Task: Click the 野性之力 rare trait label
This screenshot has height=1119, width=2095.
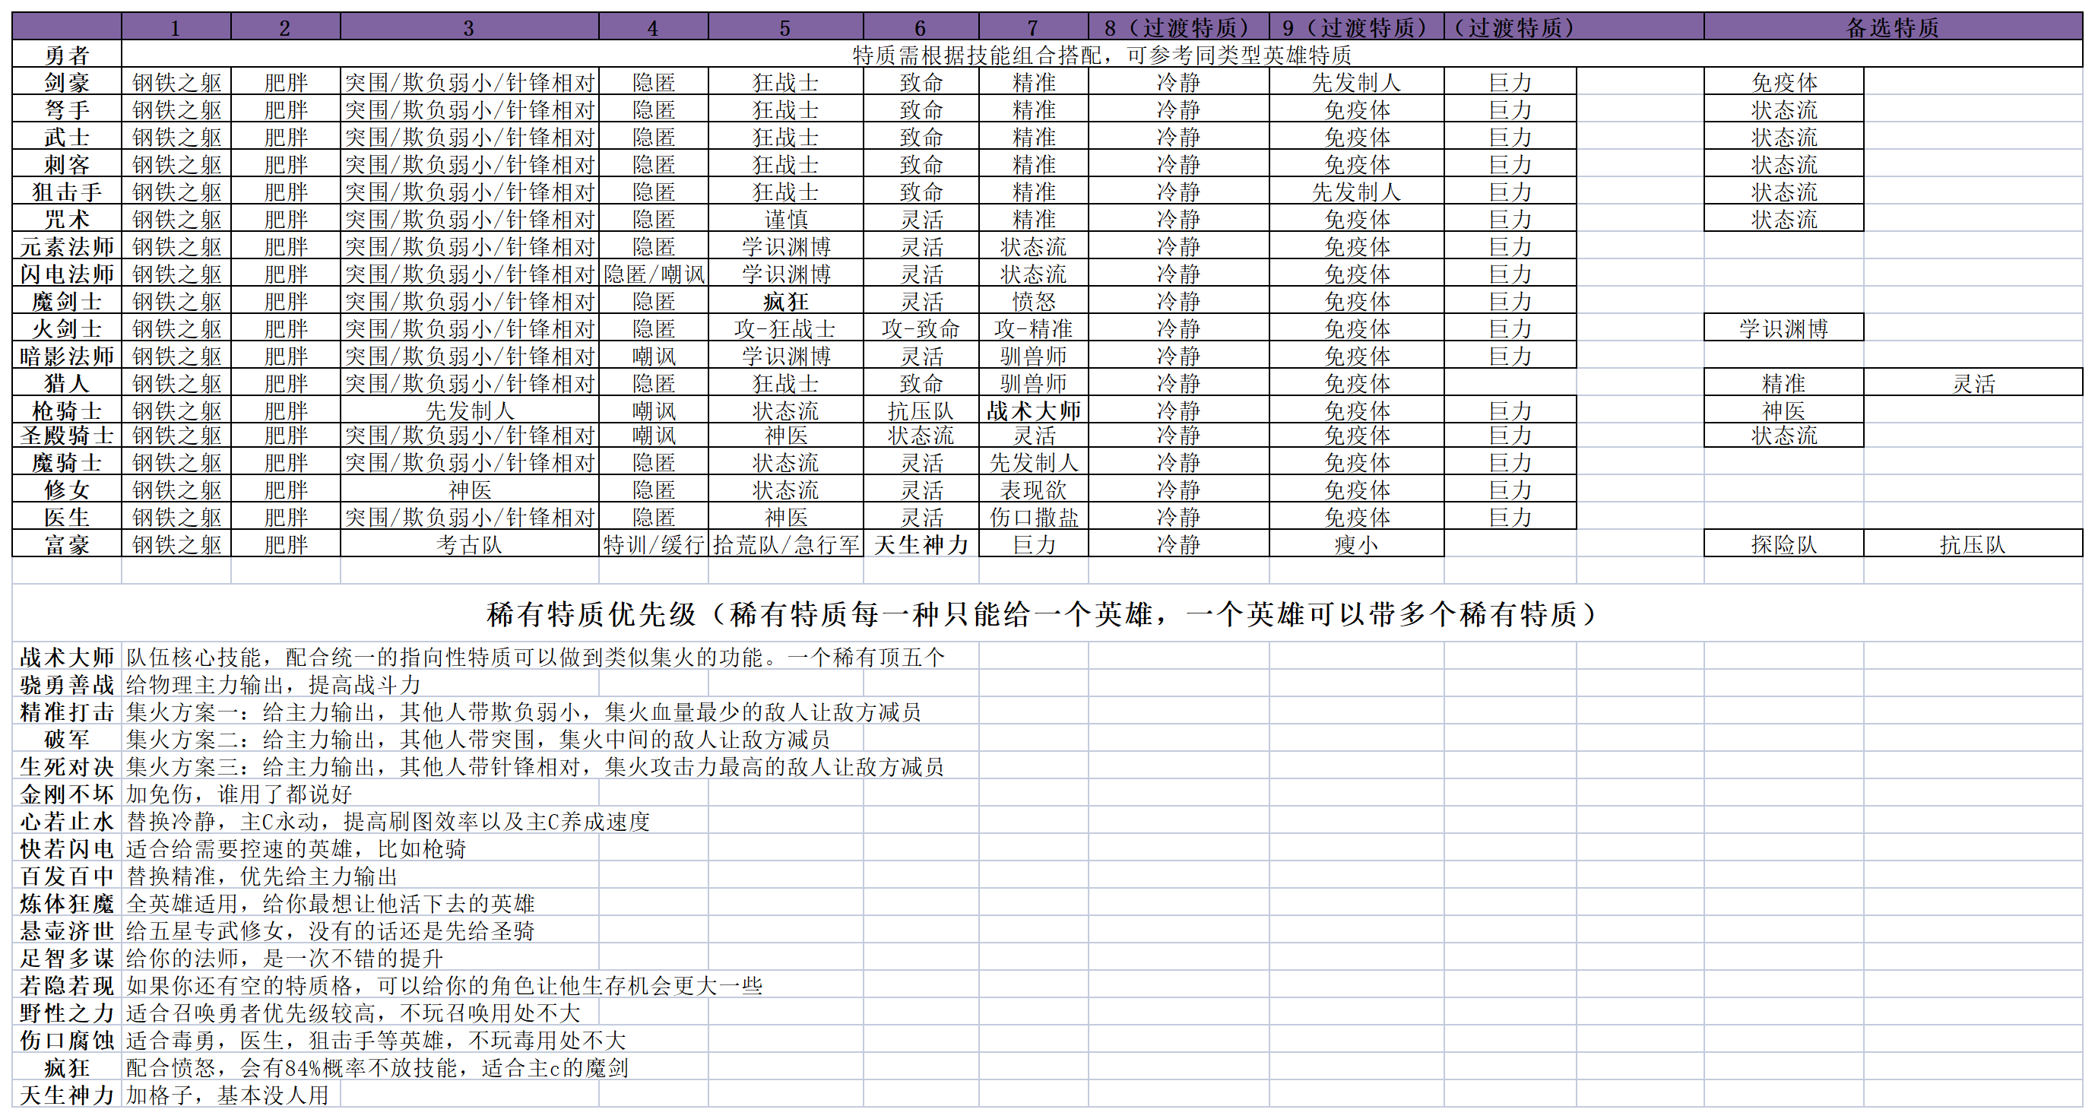Action: tap(67, 1013)
